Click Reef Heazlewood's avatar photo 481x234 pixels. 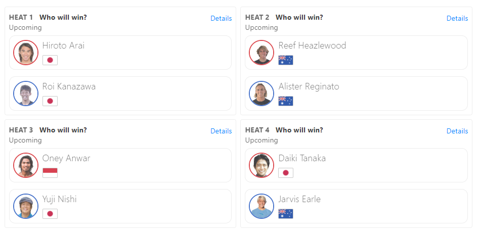(261, 53)
